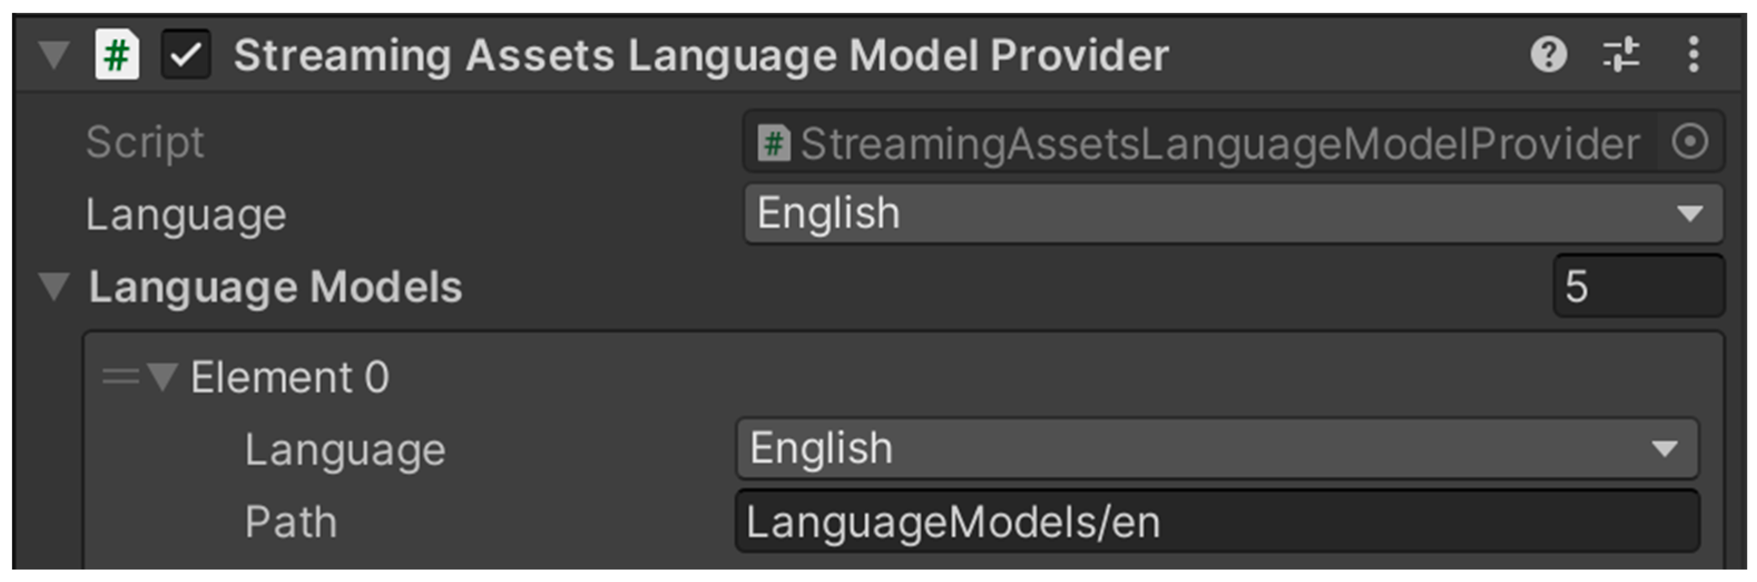Image resolution: width=1757 pixels, height=582 pixels.
Task: Click the Element 0 drag handle
Action: pyautogui.click(x=120, y=376)
